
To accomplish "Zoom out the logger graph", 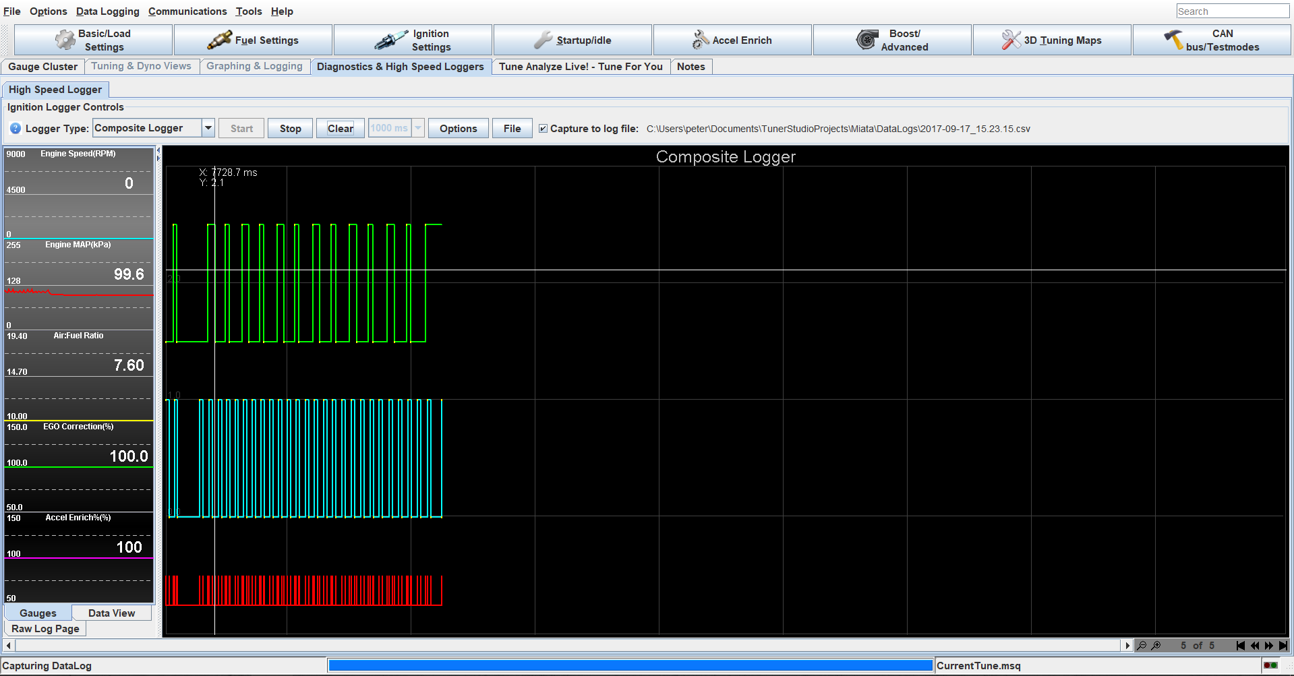I will tap(1142, 646).
